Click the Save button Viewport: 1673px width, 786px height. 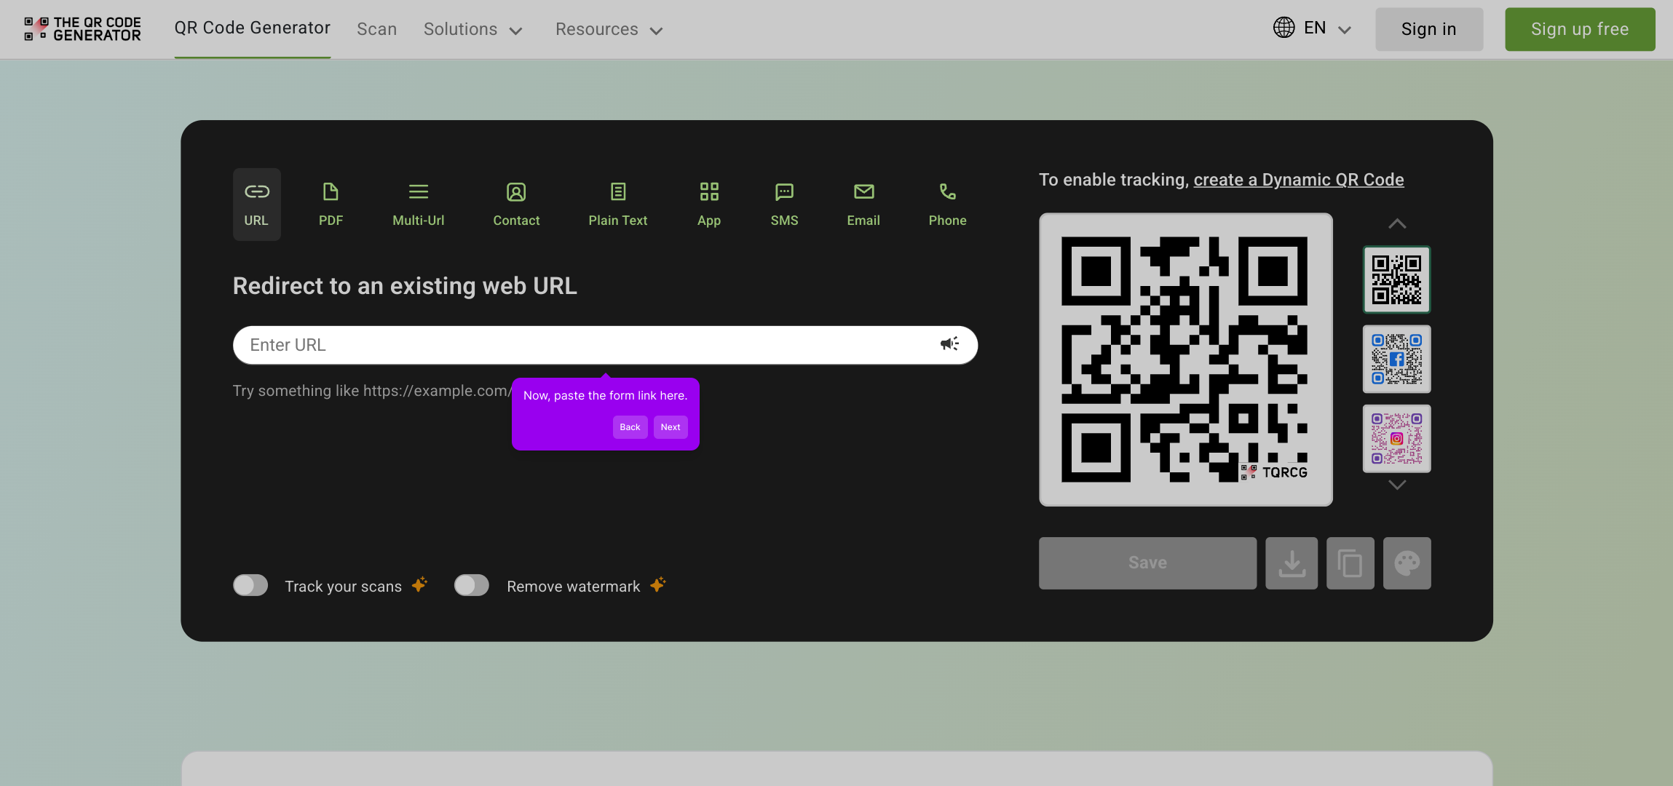point(1147,563)
